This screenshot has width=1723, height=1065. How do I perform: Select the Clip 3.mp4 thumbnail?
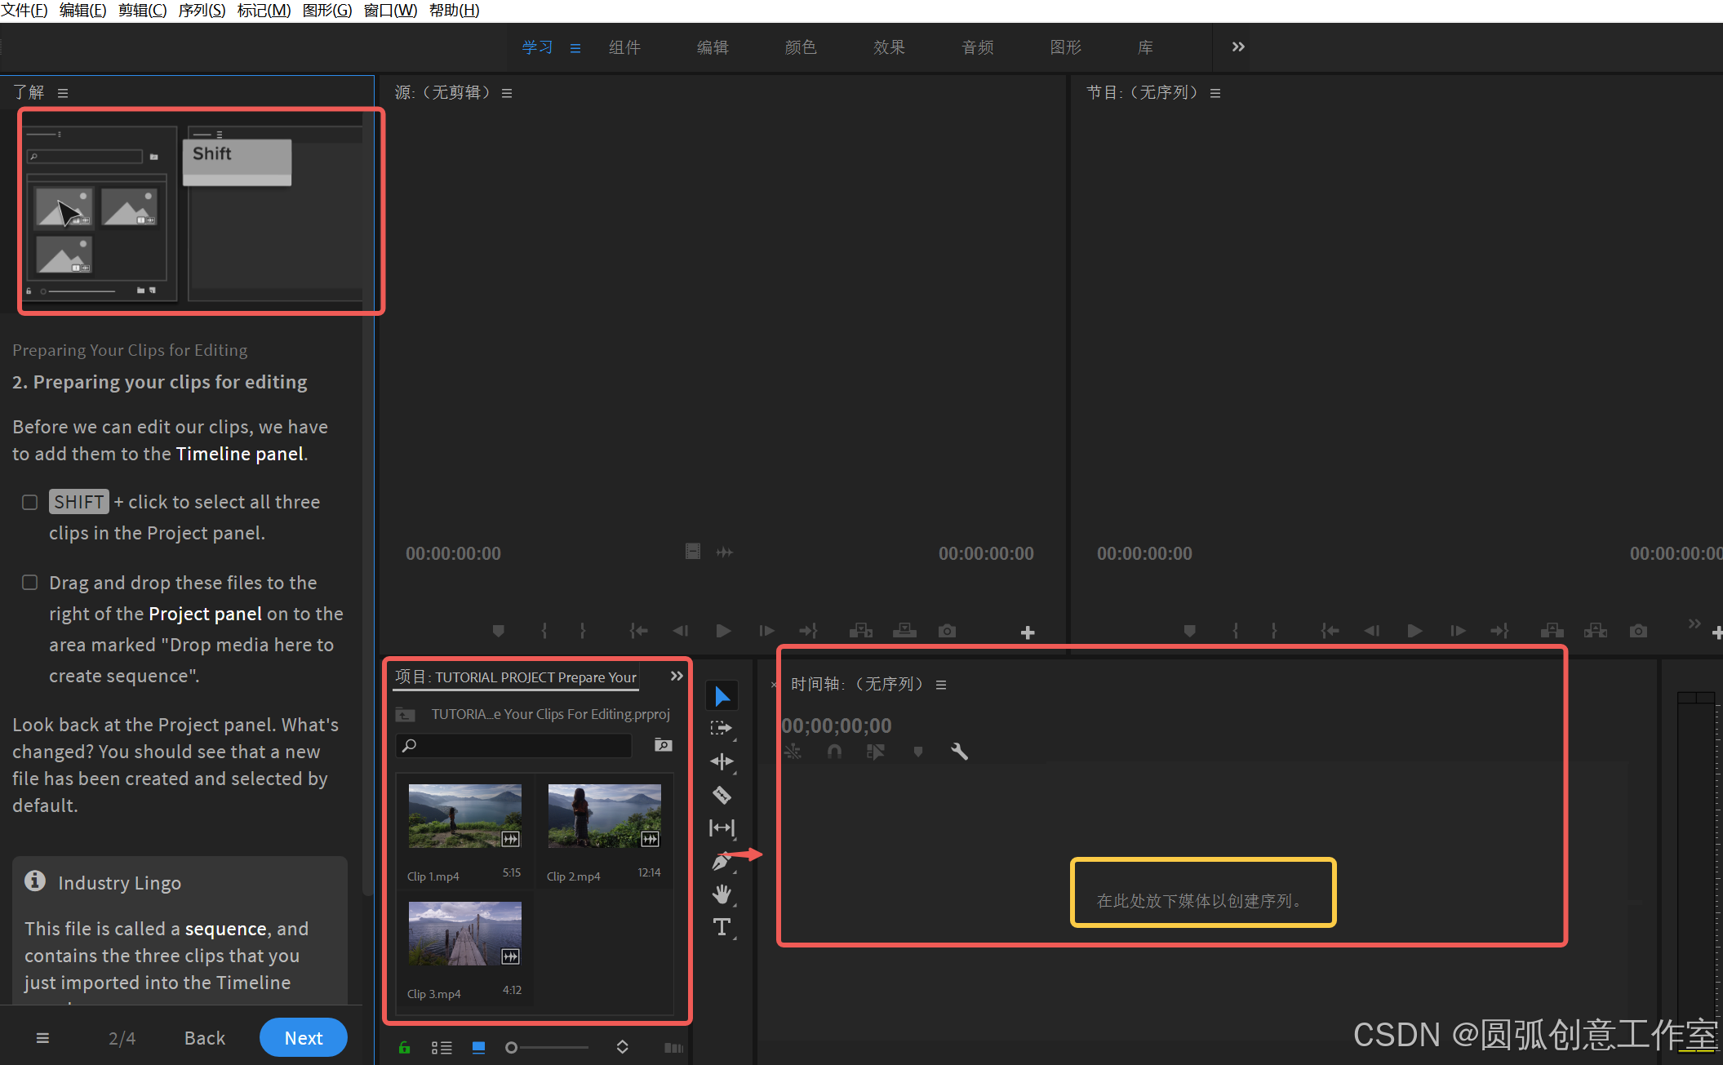[x=464, y=933]
